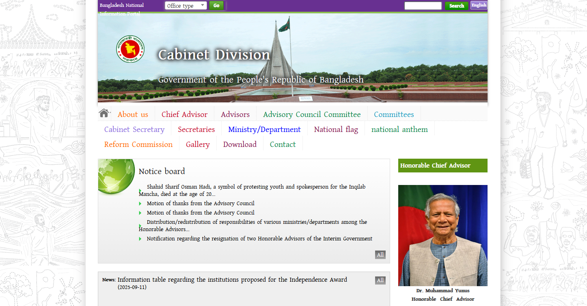The width and height of the screenshot is (587, 306).
Task: Open the resignation of two Advisors notification
Action: (x=259, y=239)
